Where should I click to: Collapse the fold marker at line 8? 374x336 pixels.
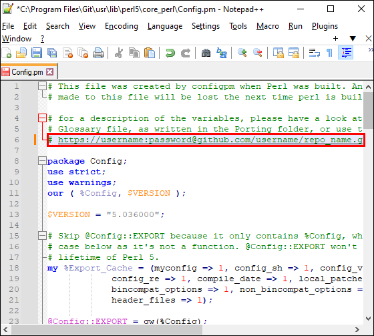42,161
